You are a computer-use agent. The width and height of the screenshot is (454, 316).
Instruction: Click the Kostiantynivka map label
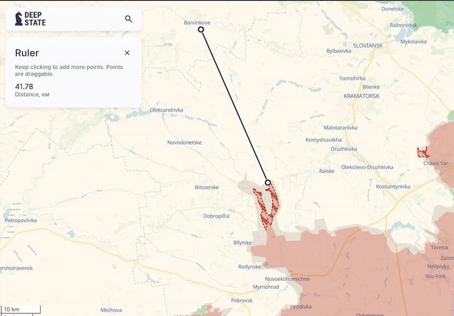click(393, 186)
